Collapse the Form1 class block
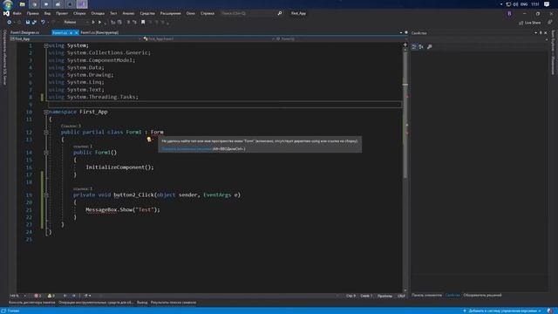This screenshot has height=314, width=558. tap(46, 132)
